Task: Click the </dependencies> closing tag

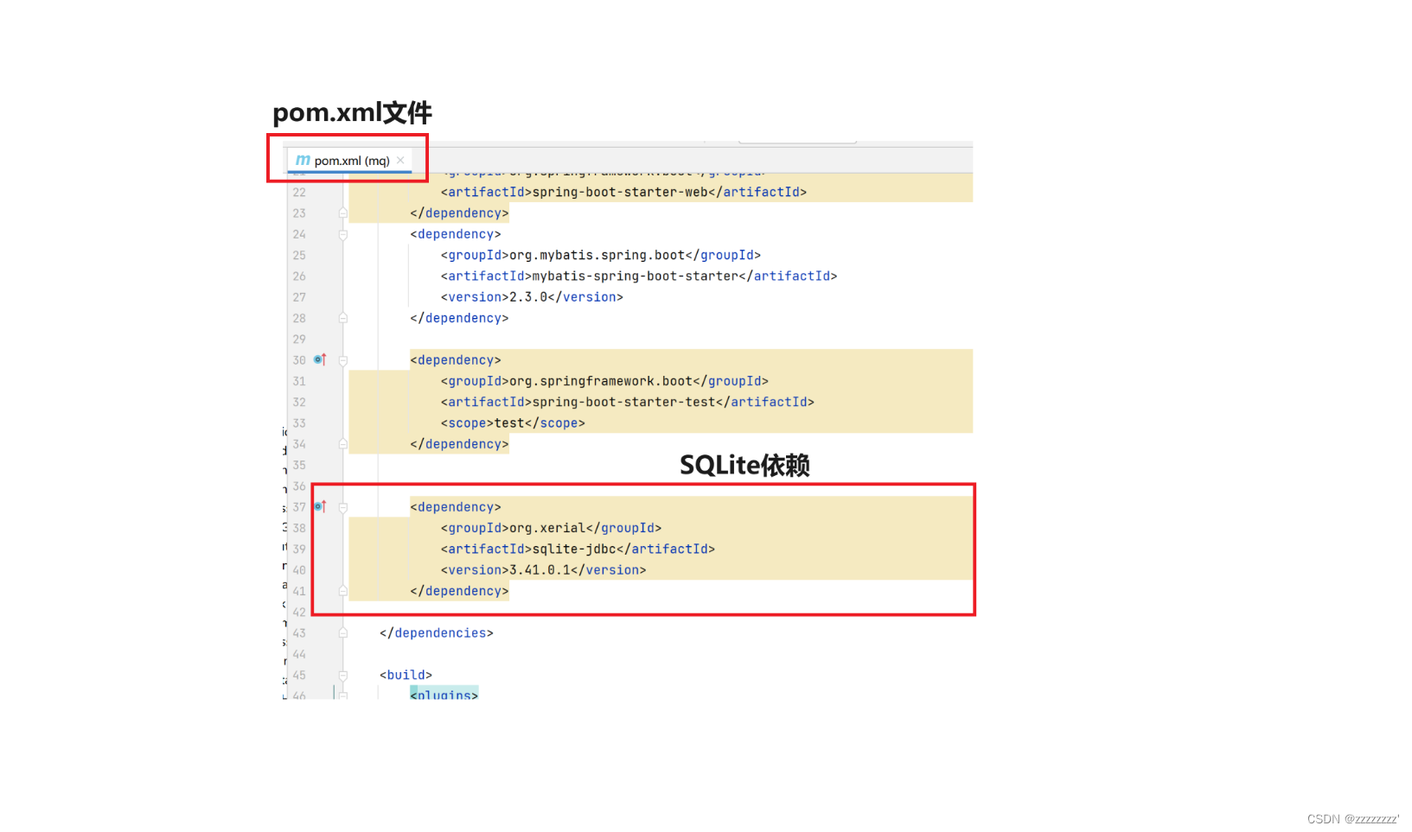Action: click(x=437, y=633)
